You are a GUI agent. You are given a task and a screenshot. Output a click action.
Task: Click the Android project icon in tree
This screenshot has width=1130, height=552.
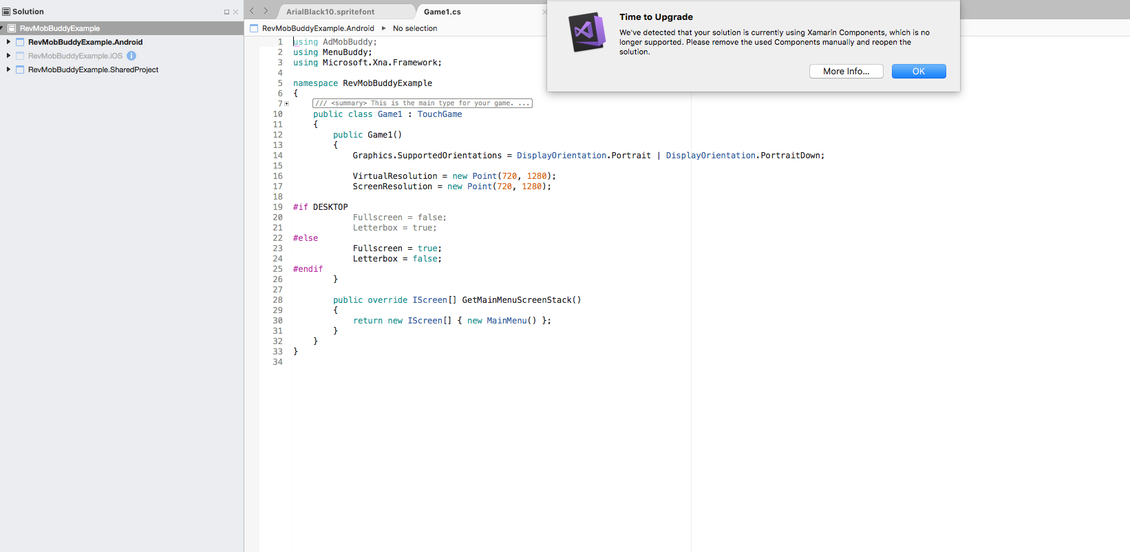[x=20, y=42]
